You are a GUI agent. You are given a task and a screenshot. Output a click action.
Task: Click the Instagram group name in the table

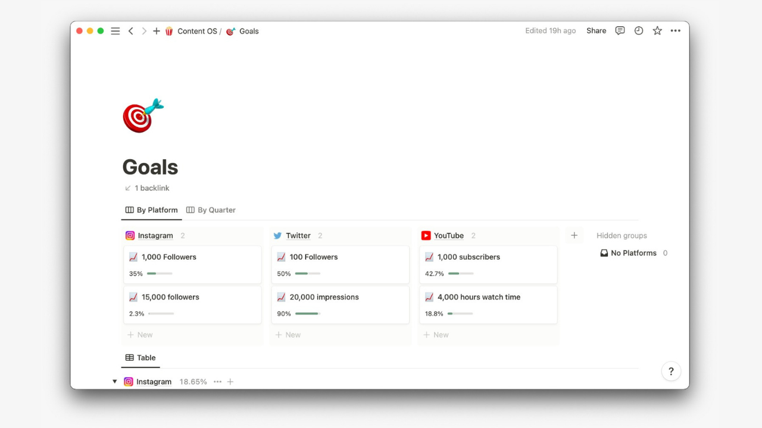tap(154, 382)
